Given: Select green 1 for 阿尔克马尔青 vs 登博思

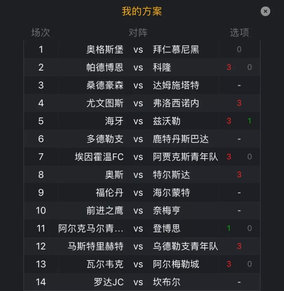Looking at the screenshot, I should (x=229, y=228).
